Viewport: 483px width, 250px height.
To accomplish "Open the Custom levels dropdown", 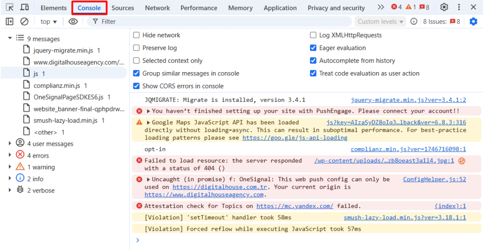I will [x=381, y=22].
